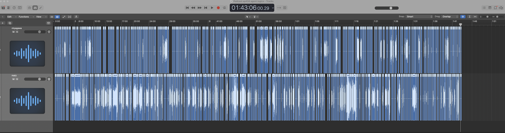The width and height of the screenshot is (505, 133).
Task: Open the Loop Browser
Action: click(495, 8)
